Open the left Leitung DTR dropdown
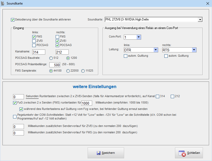212x161 pixels. coord(156,50)
